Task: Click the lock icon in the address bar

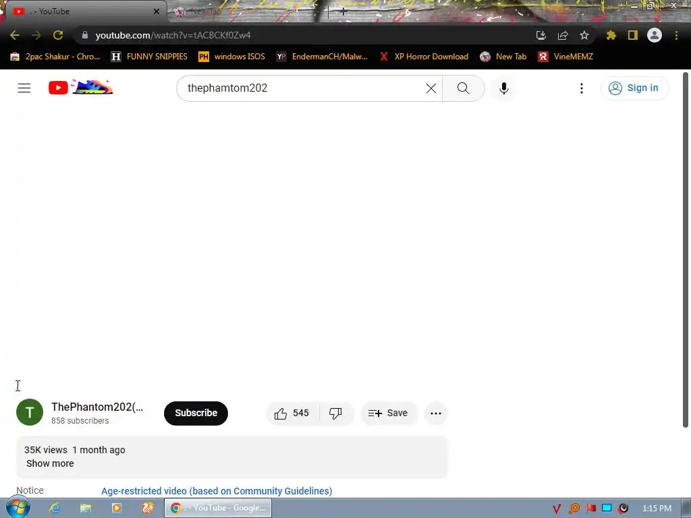Action: coord(85,35)
